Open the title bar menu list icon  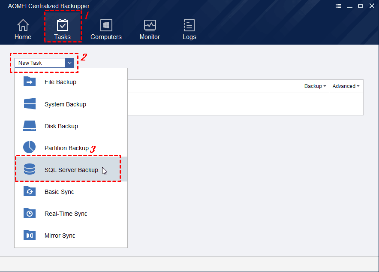338,6
